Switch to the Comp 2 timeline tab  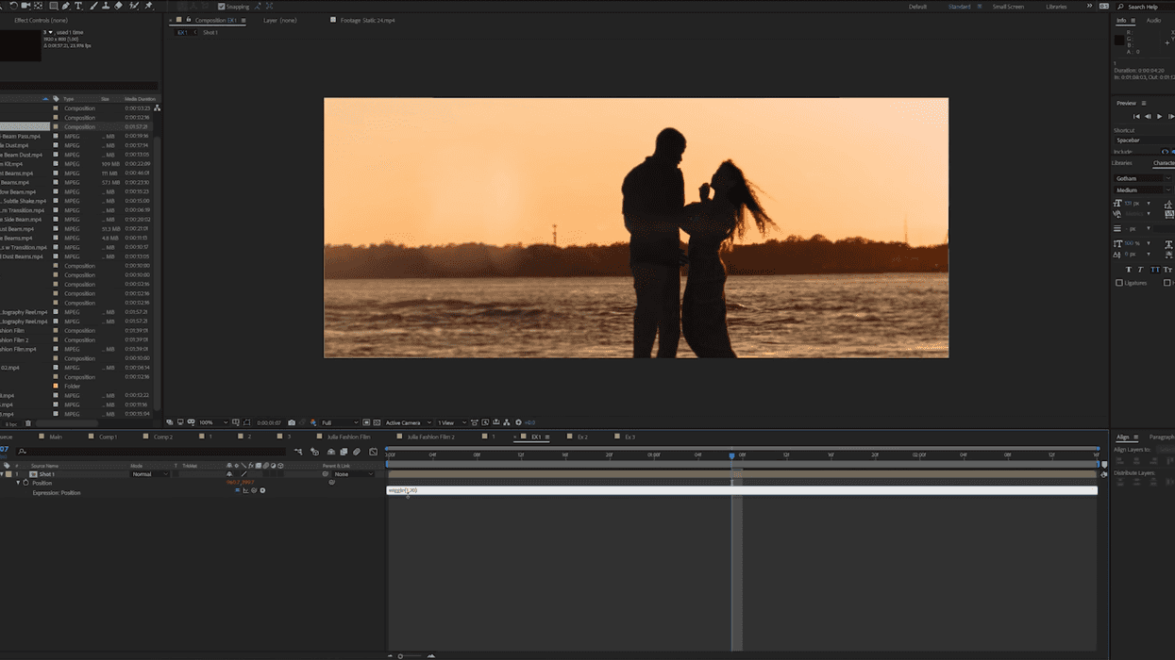pos(163,437)
